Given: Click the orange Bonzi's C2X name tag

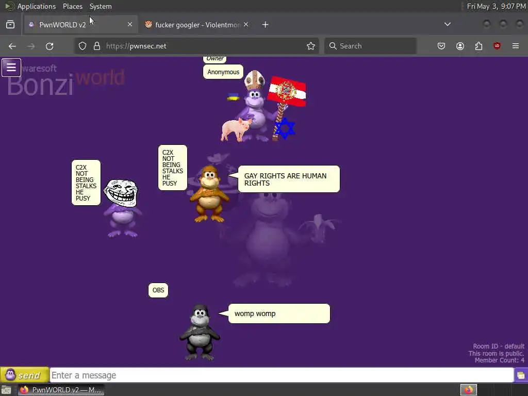Looking at the screenshot, I should click(173, 168).
